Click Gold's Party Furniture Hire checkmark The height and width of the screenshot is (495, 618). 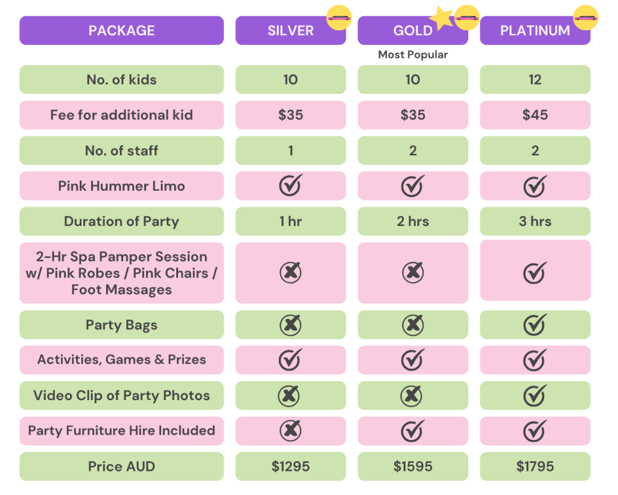413,431
